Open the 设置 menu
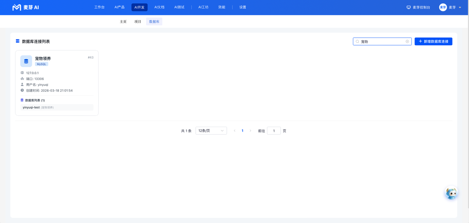The height and width of the screenshot is (223, 469). point(243,7)
